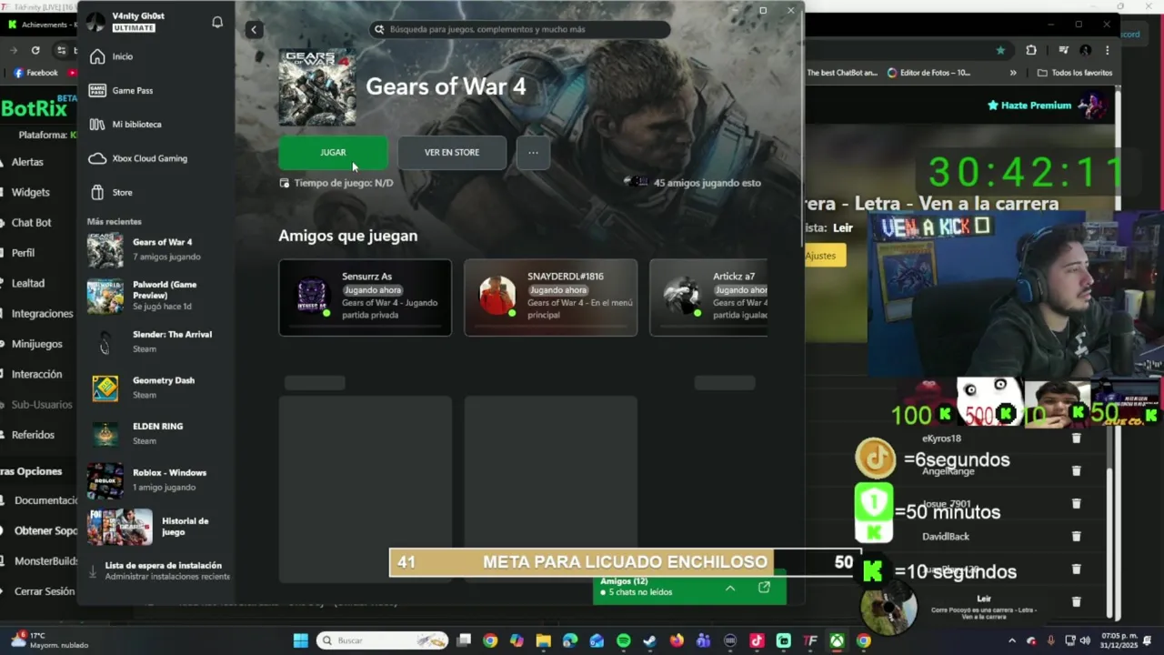Click taskbar Buscar search box
Screen dimensions: 1164x655
[382, 640]
